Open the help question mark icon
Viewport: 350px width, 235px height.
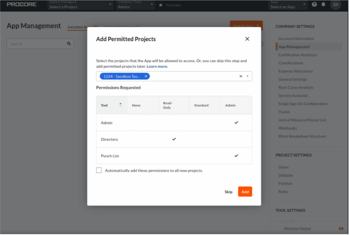tap(315, 4)
